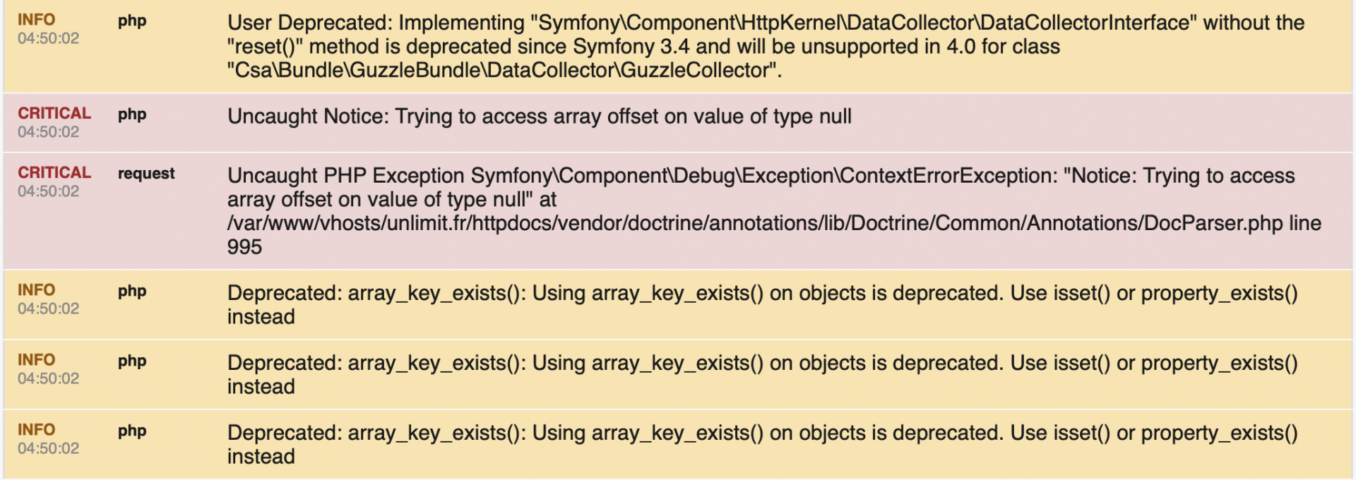
Task: Click the line number 995 text
Action: (x=244, y=247)
